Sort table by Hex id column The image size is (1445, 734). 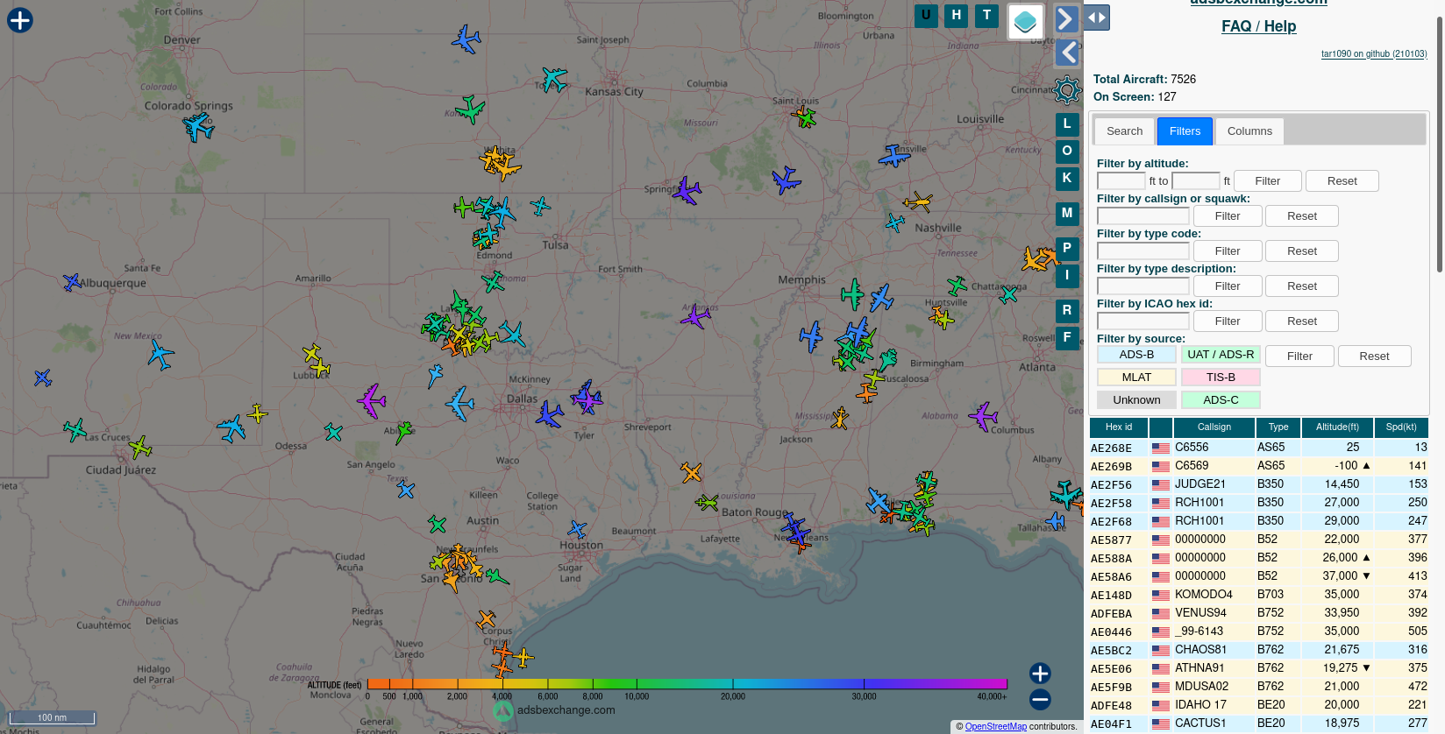[1119, 427]
